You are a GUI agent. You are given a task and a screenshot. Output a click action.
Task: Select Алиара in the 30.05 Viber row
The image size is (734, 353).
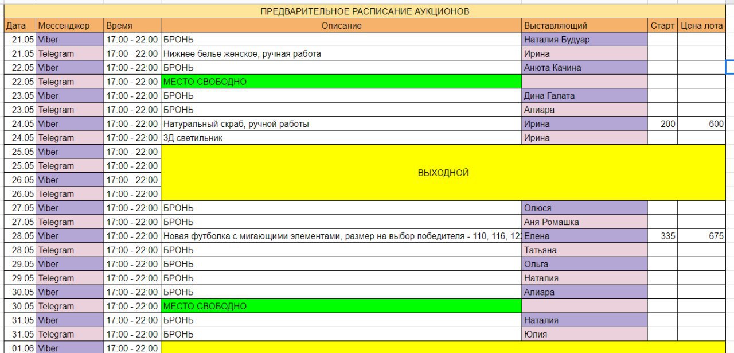pos(585,293)
